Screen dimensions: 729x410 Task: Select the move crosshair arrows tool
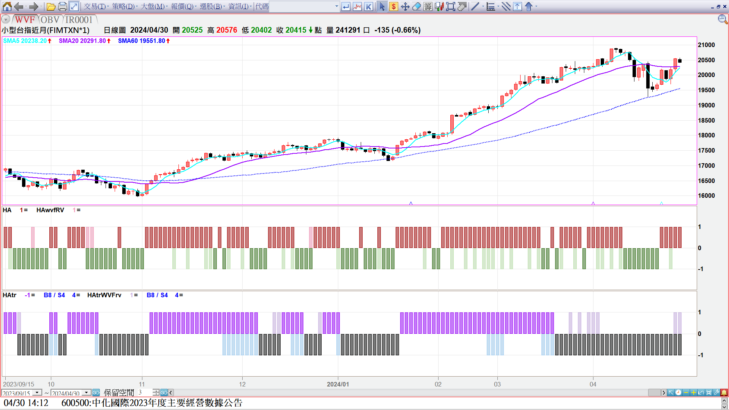point(405,6)
